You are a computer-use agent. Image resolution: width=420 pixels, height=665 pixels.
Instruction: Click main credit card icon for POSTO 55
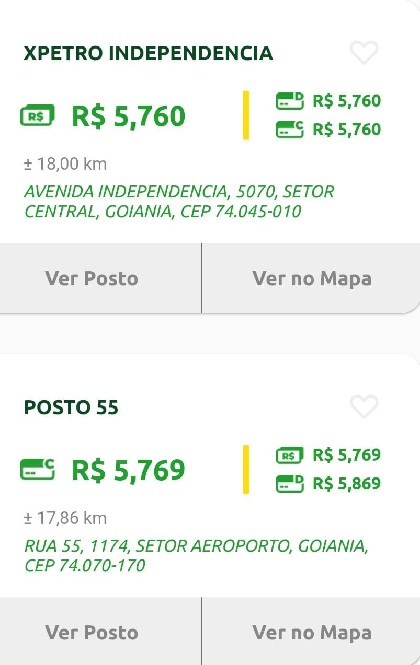pos(37,469)
